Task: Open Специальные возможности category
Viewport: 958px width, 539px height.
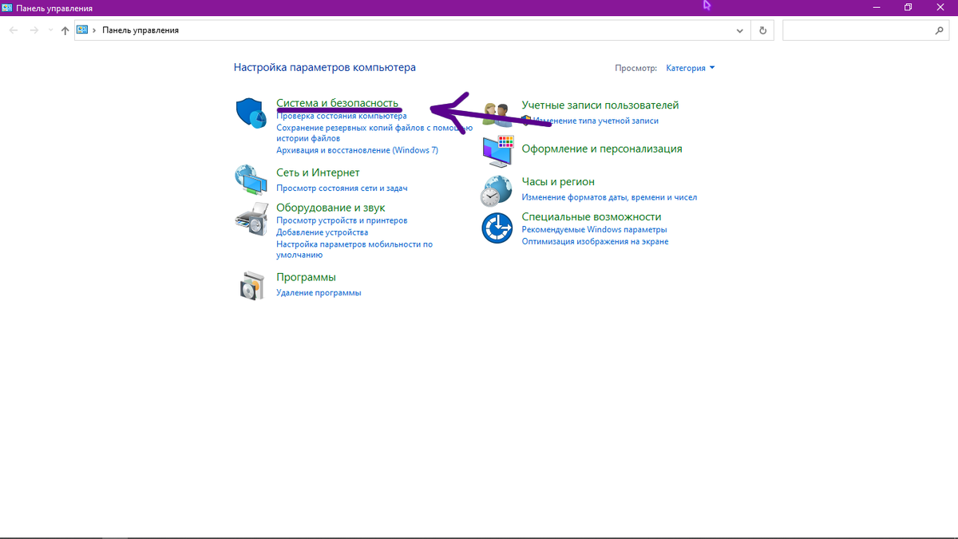Action: (x=592, y=216)
